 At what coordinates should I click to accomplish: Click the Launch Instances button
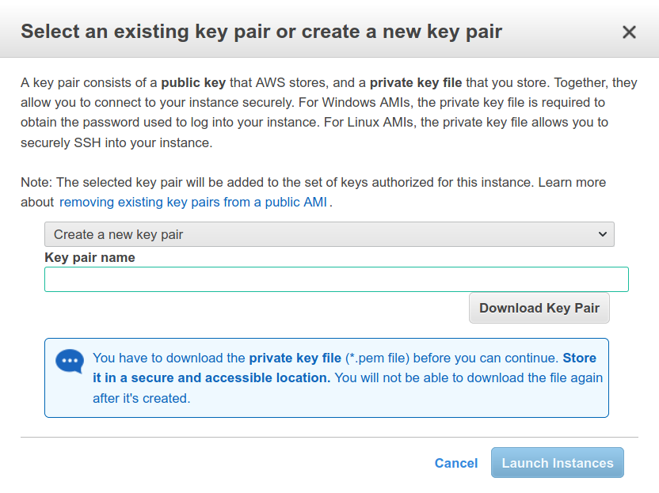557,463
